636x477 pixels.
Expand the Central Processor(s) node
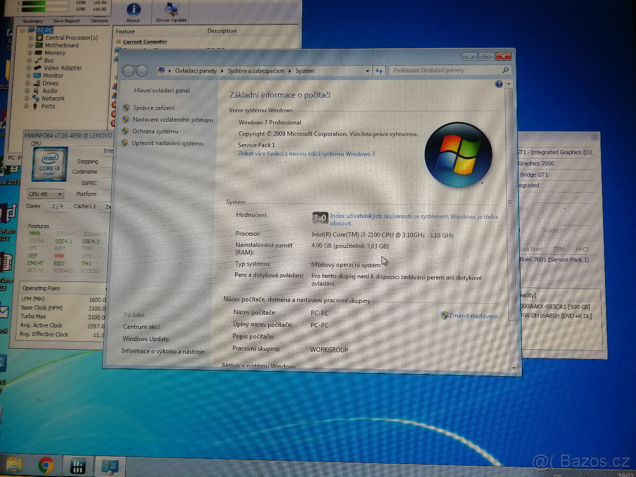[31, 38]
